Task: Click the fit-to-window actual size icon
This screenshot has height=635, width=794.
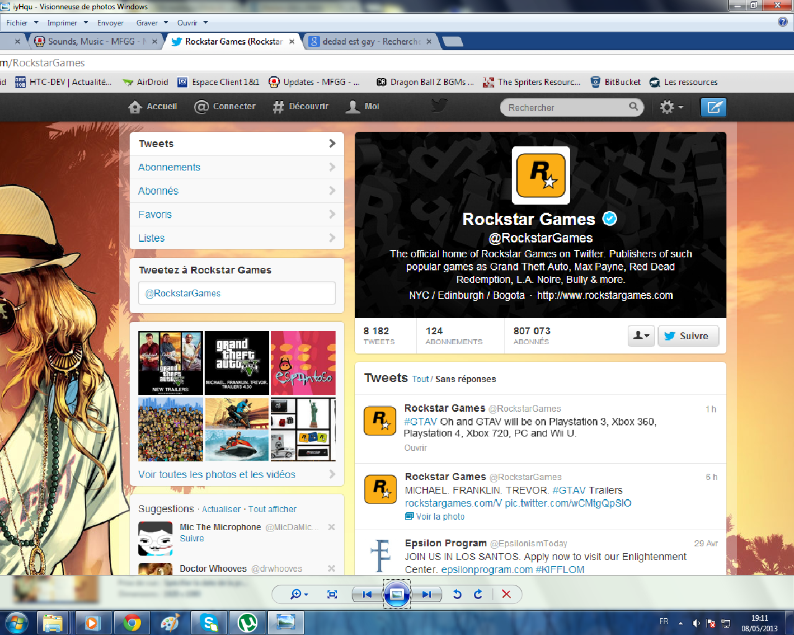Action: 332,594
